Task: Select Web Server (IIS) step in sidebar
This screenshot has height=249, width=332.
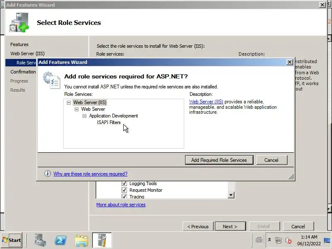Action: coord(27,54)
